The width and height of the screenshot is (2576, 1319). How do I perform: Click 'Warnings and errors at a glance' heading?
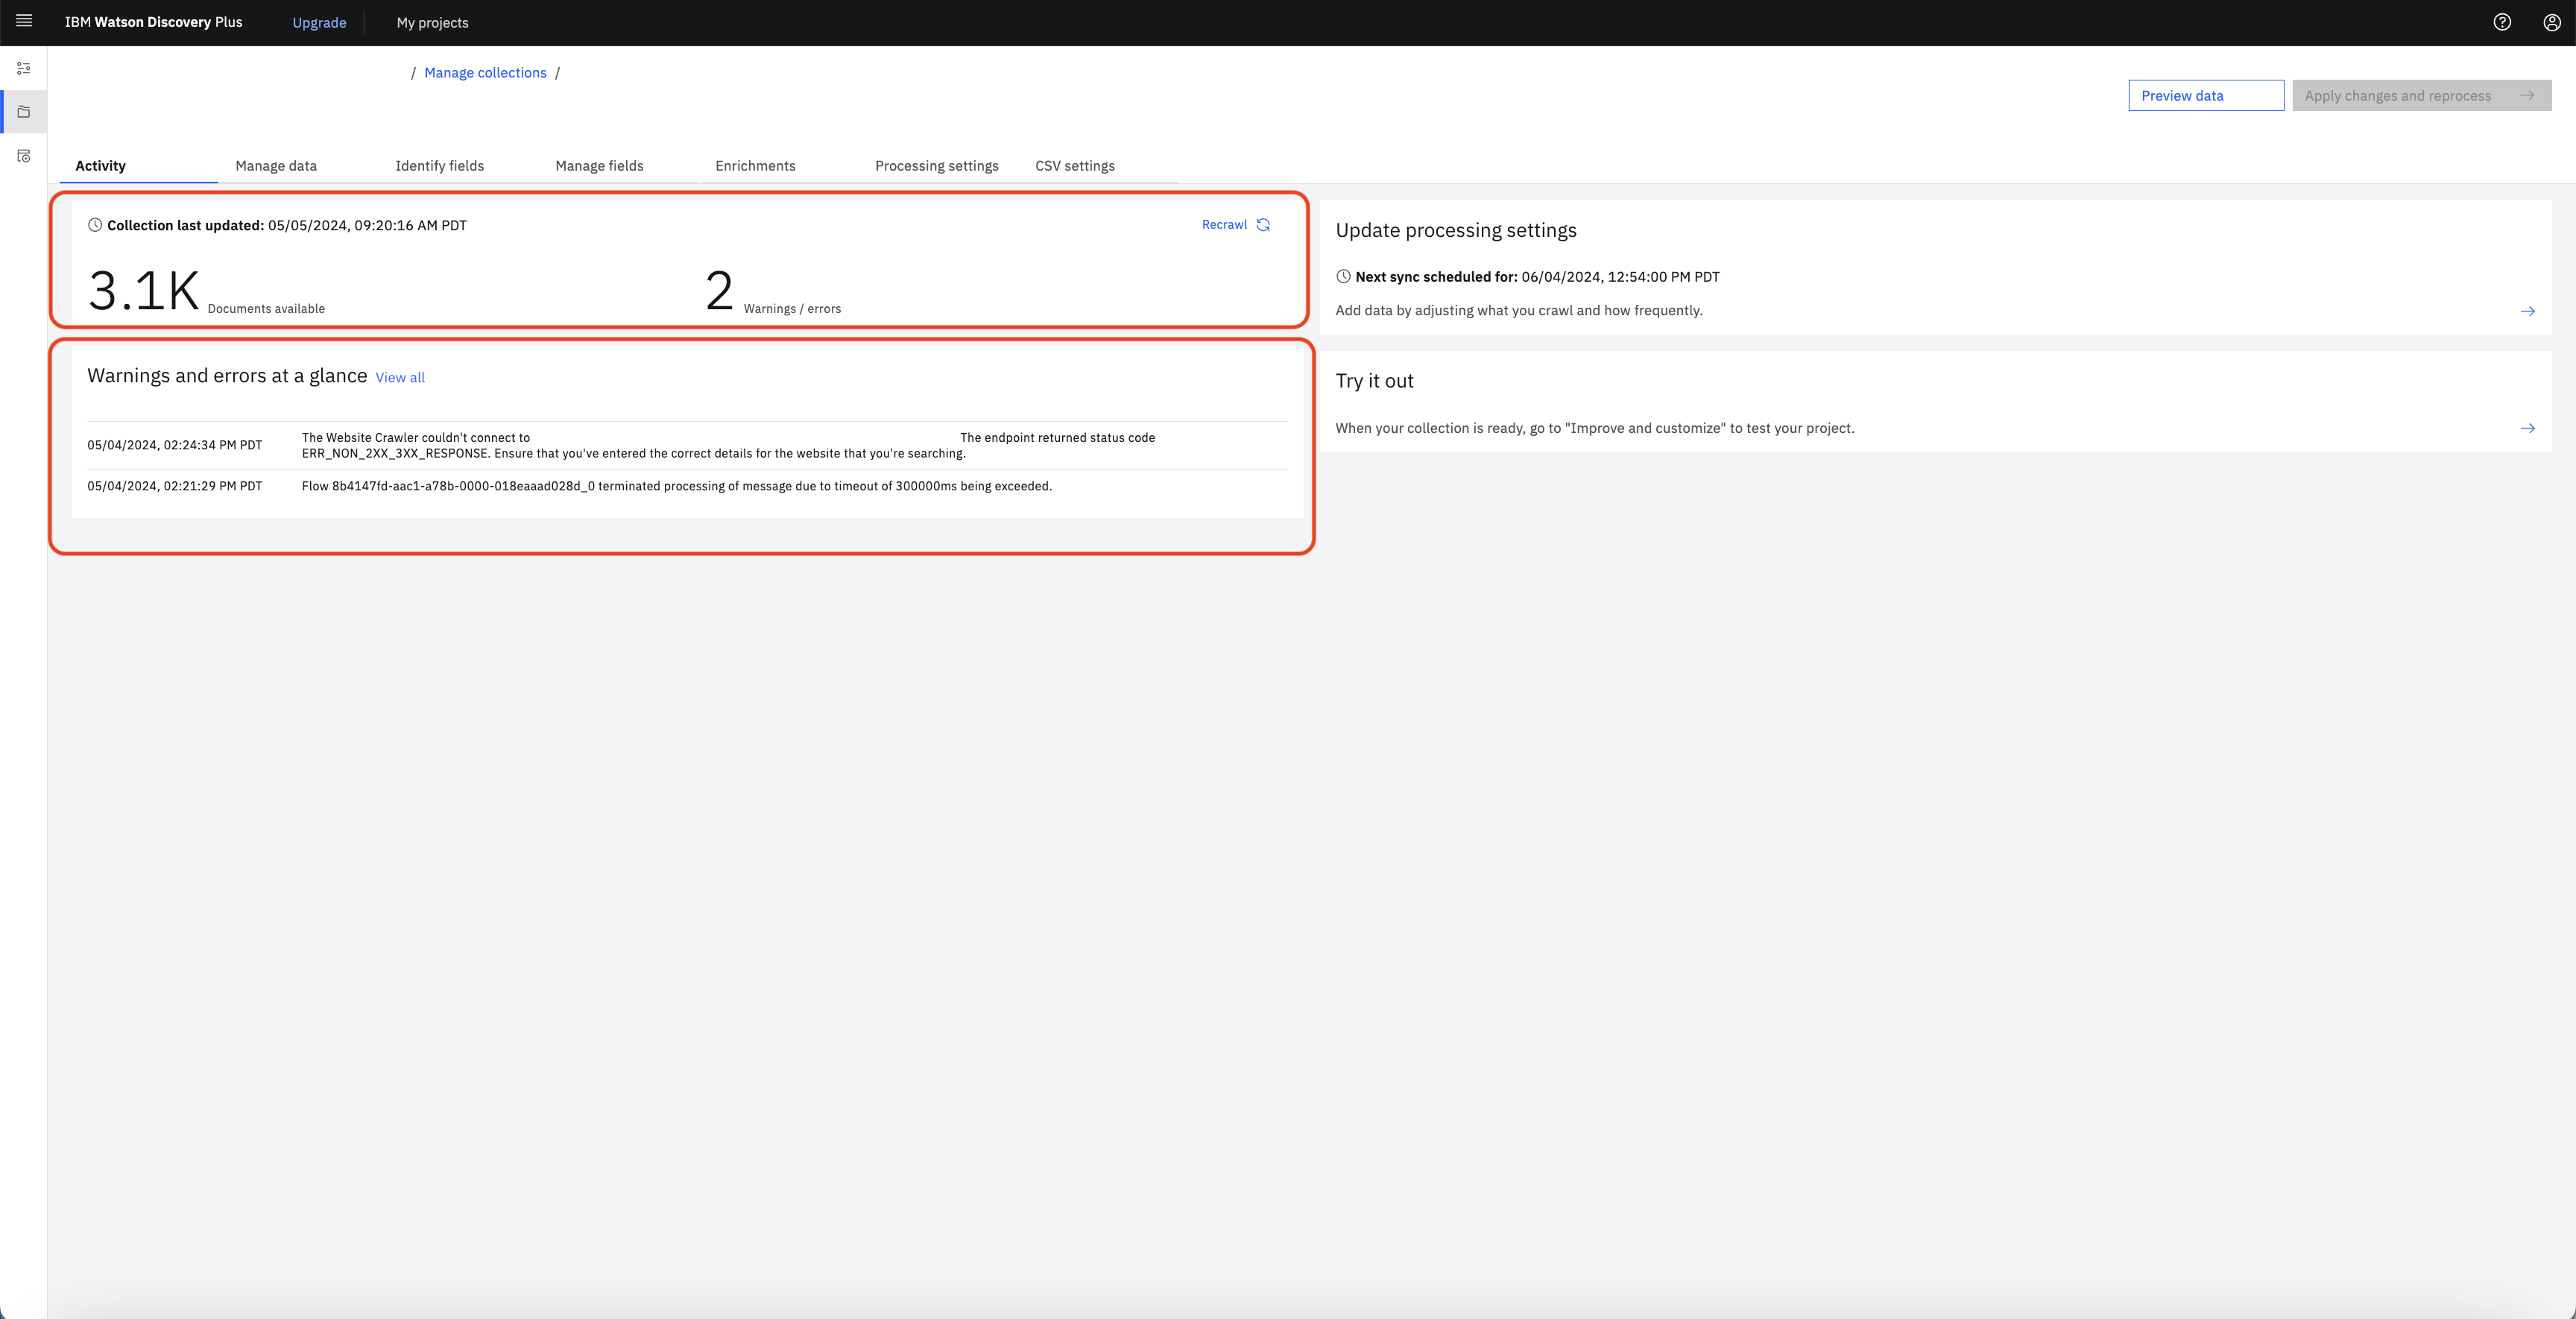pyautogui.click(x=227, y=376)
